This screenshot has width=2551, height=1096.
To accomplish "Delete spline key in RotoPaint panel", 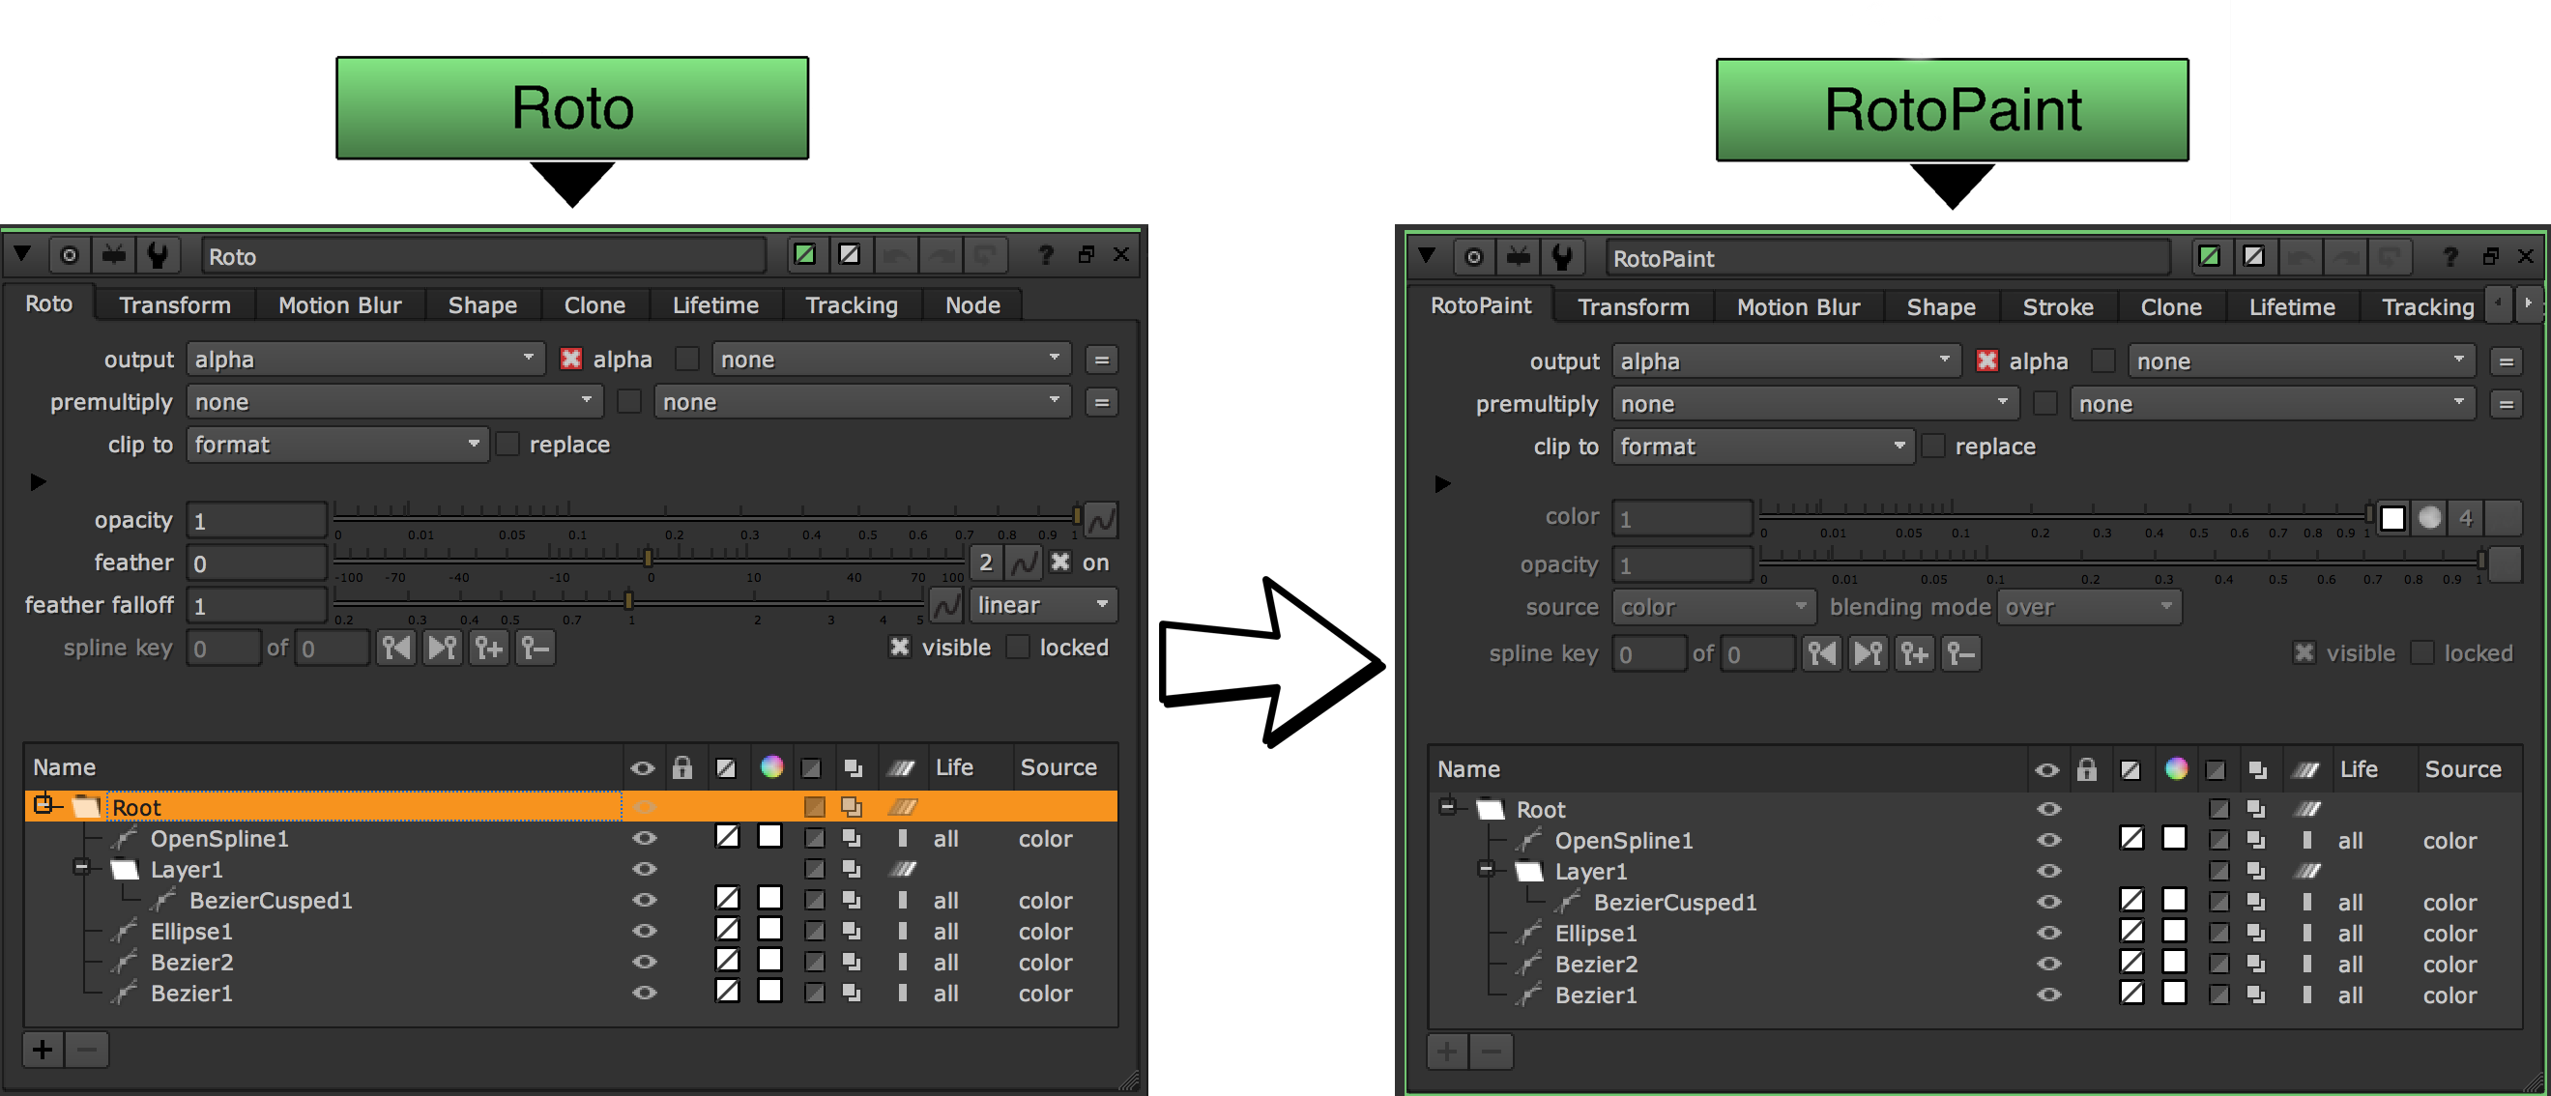I will [x=1960, y=654].
